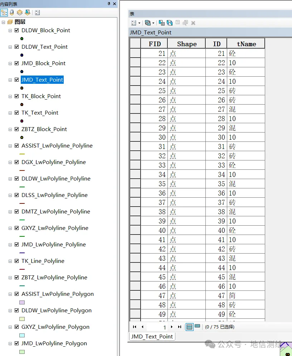Click Clear Selection icon in table
Viewport: 292px width, 356px height.
pyautogui.click(x=177, y=22)
